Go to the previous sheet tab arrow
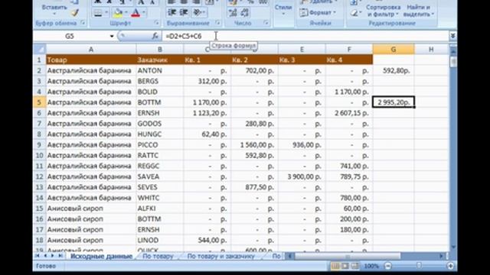Screen dimensions: 490x275 coord(45,256)
